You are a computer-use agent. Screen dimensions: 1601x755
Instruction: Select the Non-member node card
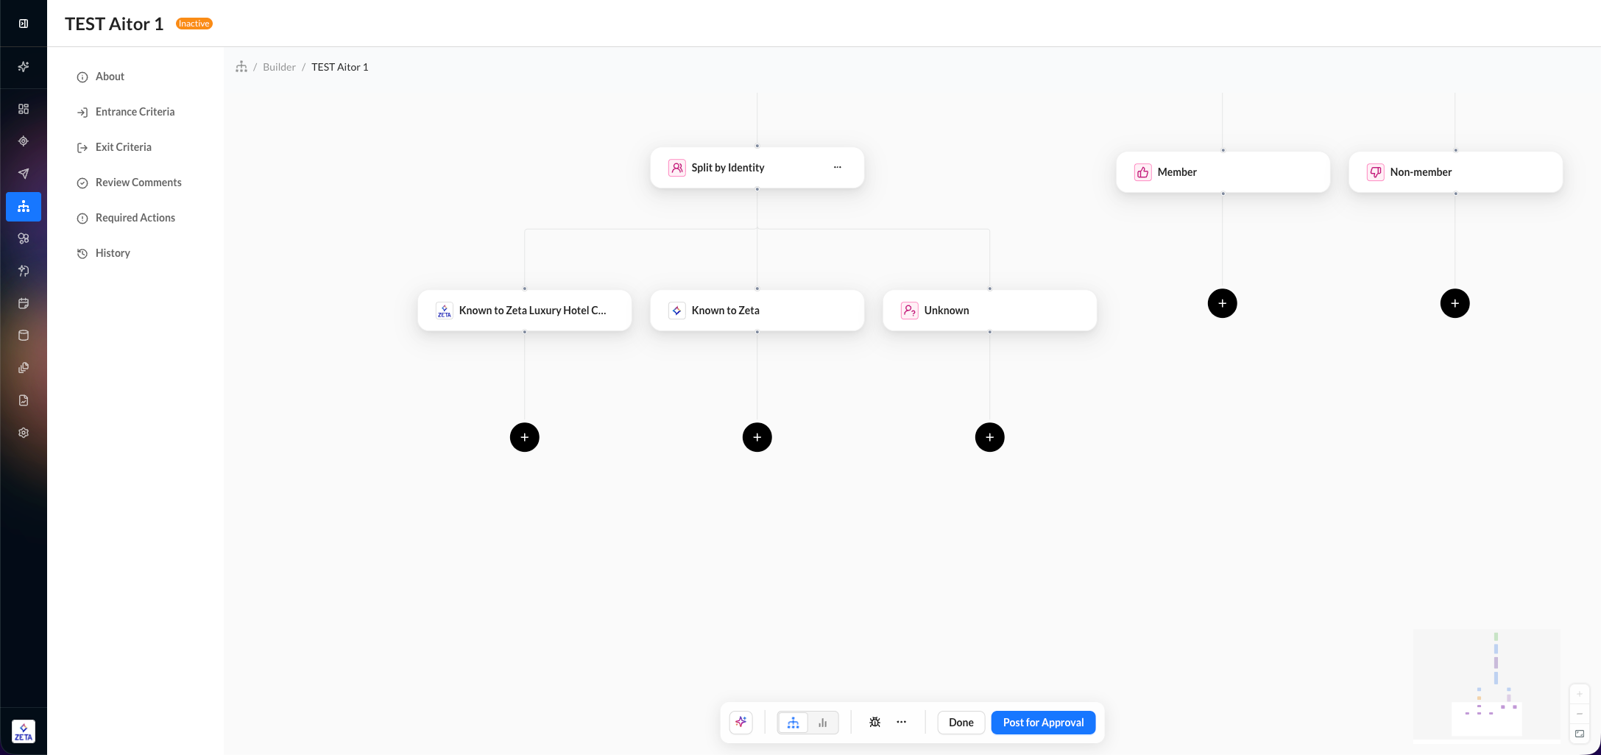pyautogui.click(x=1456, y=172)
